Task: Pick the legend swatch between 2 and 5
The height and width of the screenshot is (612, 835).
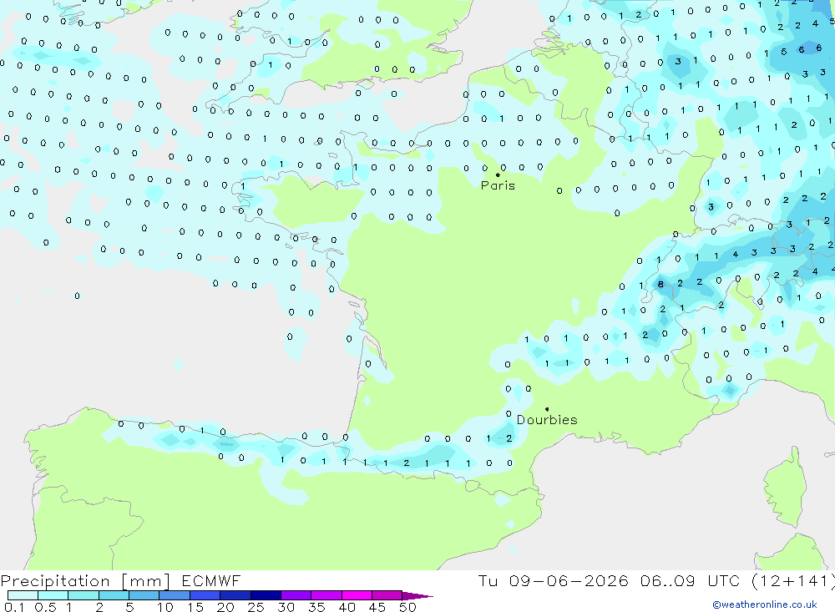Action: pyautogui.click(x=114, y=595)
